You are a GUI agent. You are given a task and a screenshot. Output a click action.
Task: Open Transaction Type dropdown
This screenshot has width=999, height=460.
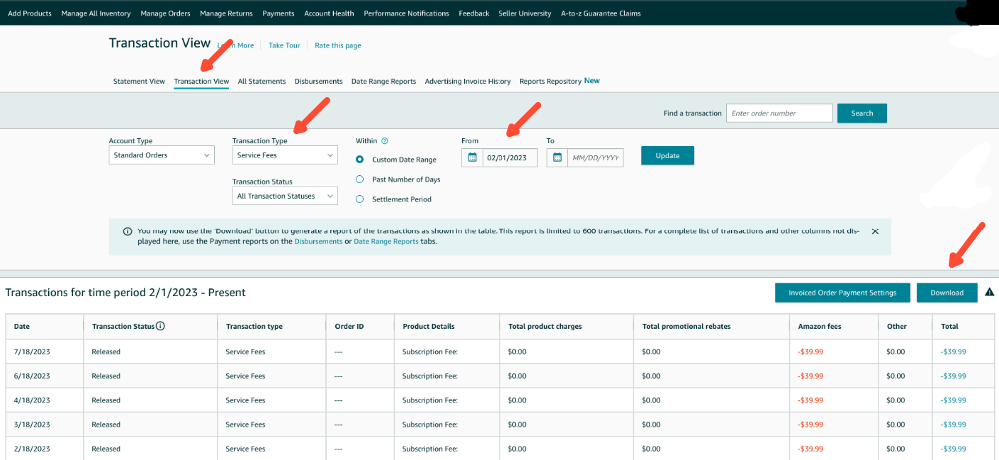click(285, 155)
